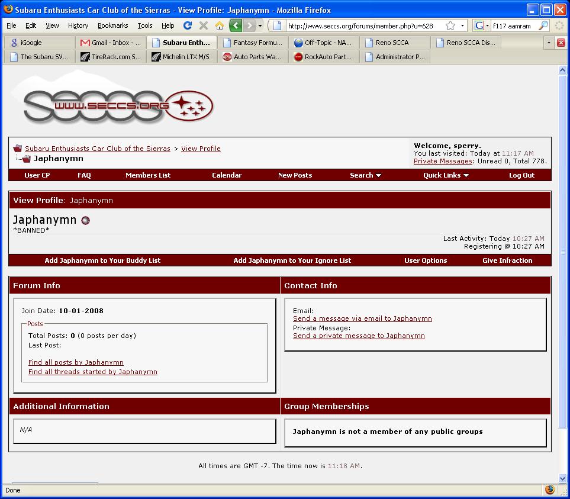Click the Reload page icon
The image size is (570, 499).
click(188, 25)
